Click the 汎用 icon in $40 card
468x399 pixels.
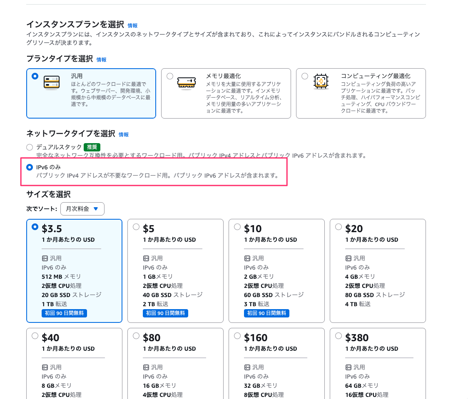click(x=45, y=367)
